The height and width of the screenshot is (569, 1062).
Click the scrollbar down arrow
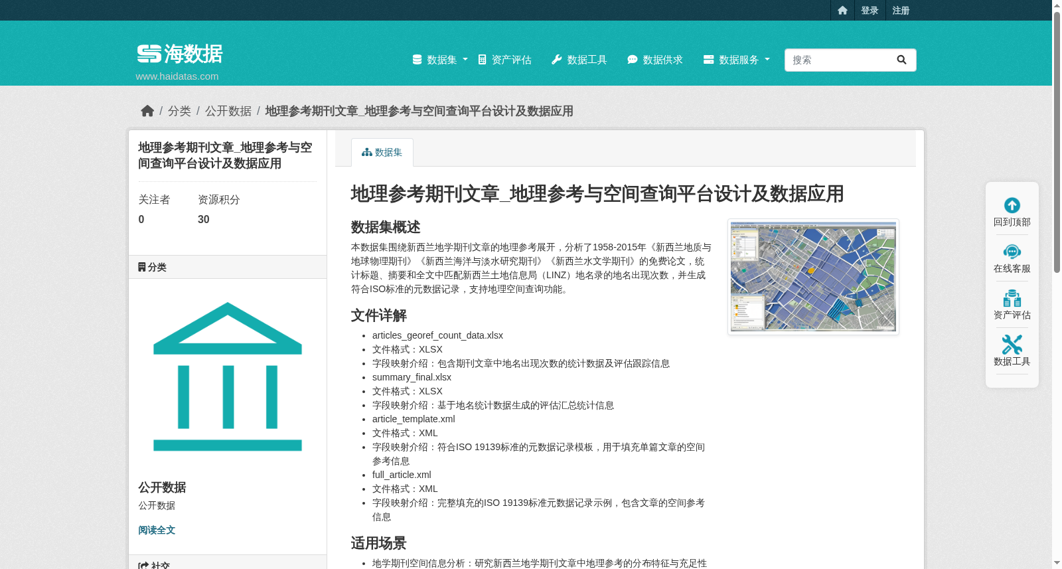pyautogui.click(x=1057, y=563)
